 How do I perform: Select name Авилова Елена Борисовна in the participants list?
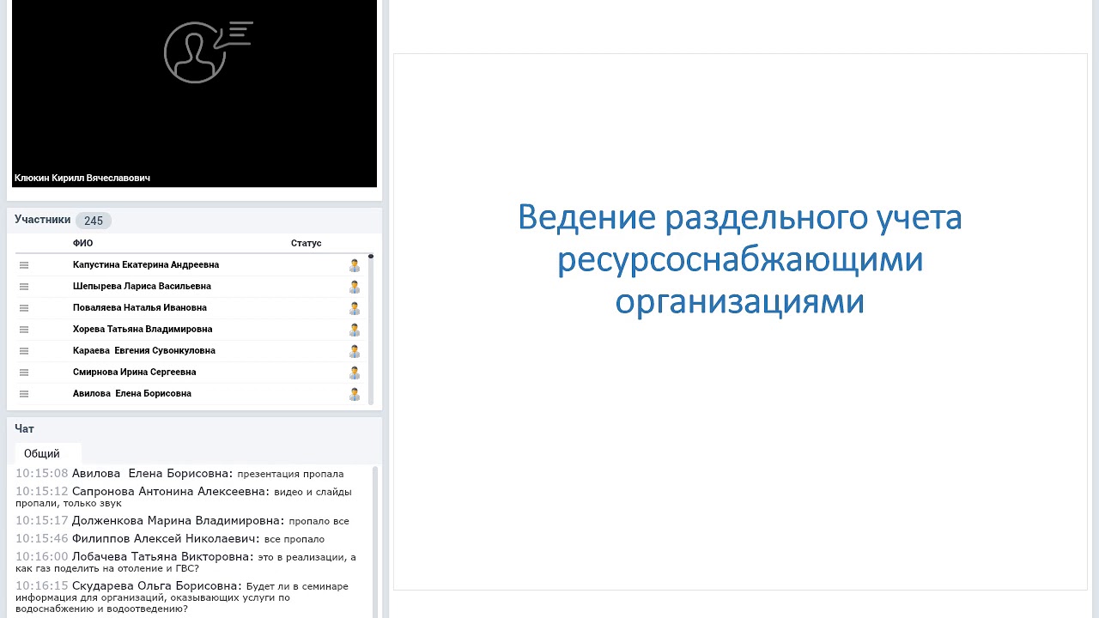132,394
